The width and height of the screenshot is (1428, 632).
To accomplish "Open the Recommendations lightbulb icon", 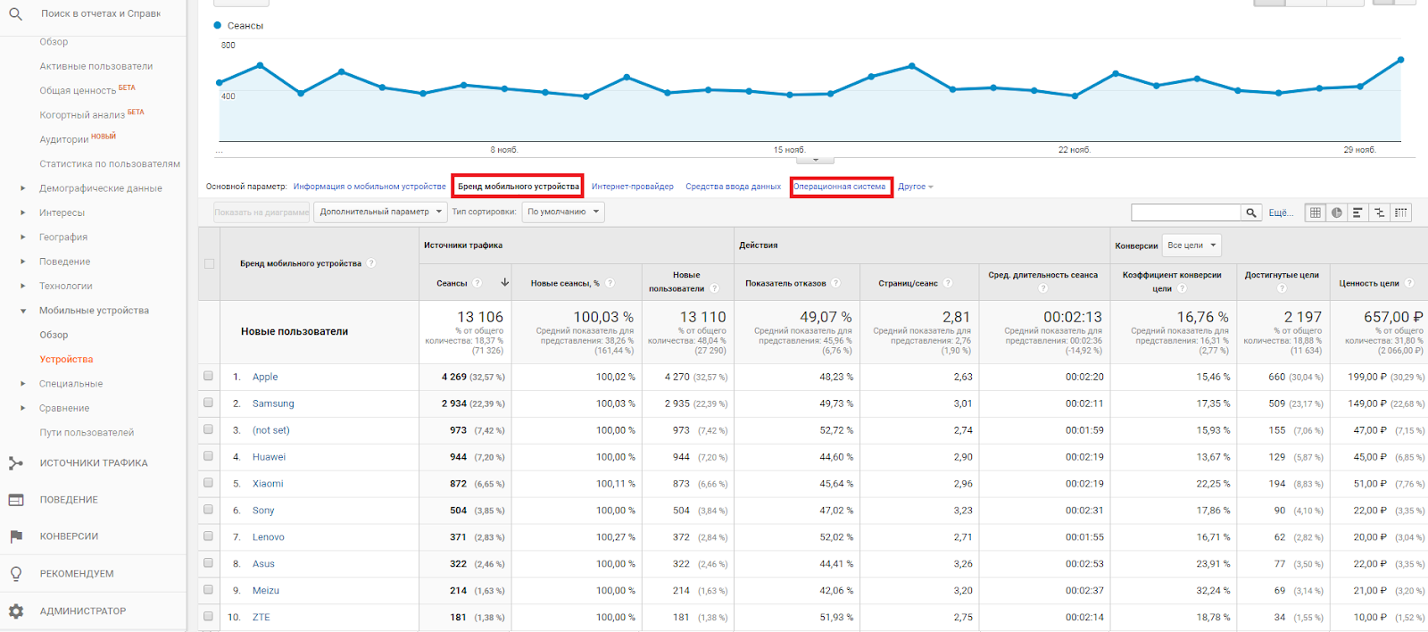I will [x=15, y=574].
